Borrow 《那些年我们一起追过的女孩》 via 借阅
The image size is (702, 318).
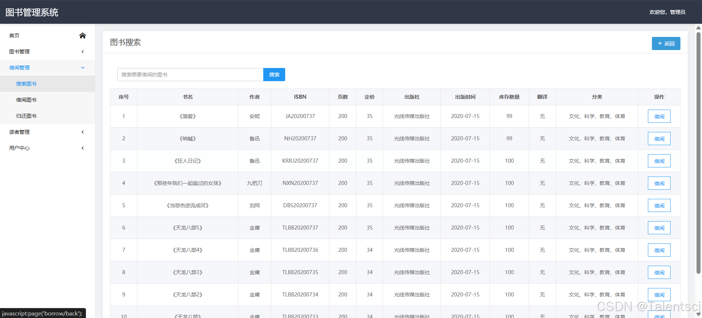(x=659, y=183)
